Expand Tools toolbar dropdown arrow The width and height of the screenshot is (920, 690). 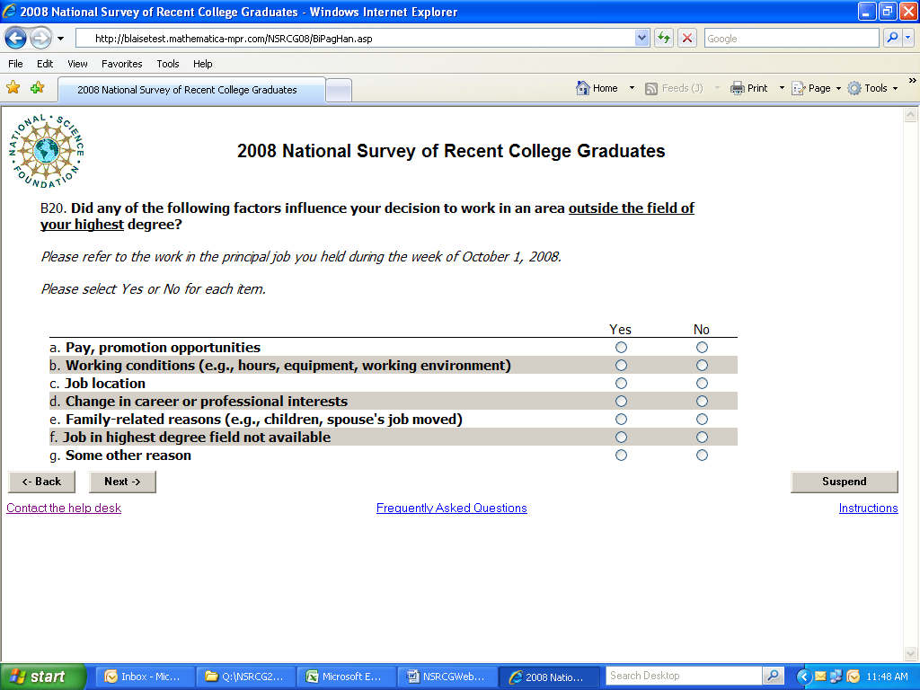coord(896,89)
